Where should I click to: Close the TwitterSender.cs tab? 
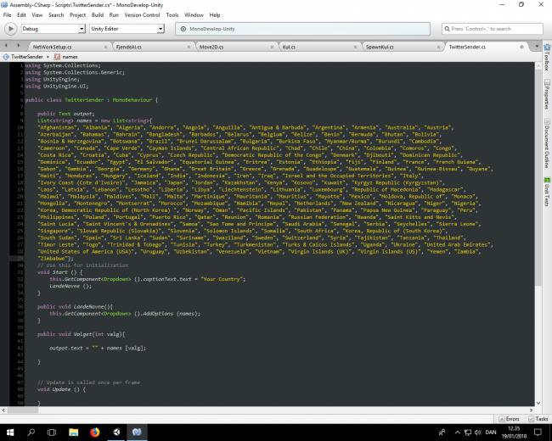tap(521, 47)
